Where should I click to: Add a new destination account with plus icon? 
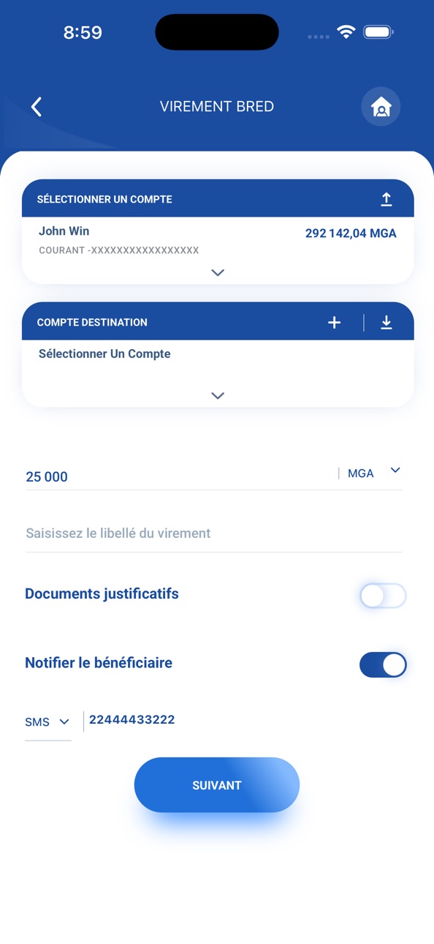(334, 323)
